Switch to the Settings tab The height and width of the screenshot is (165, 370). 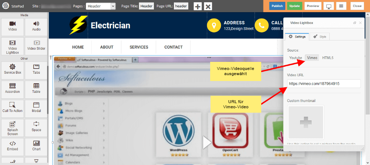(x=297, y=37)
